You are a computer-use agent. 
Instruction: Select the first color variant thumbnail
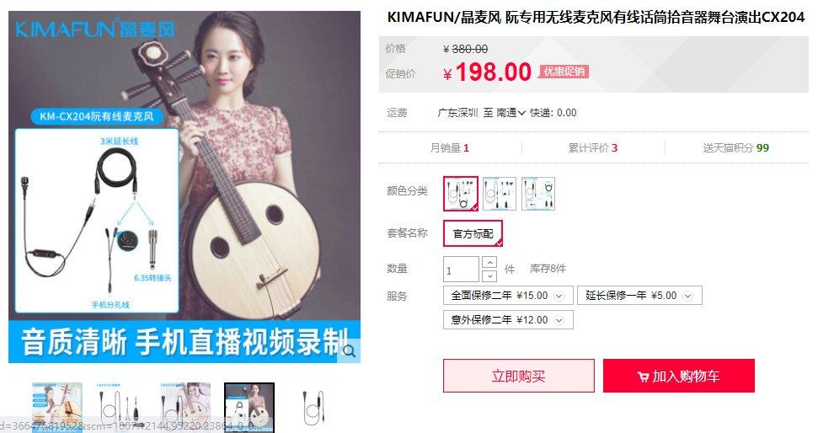pyautogui.click(x=461, y=194)
